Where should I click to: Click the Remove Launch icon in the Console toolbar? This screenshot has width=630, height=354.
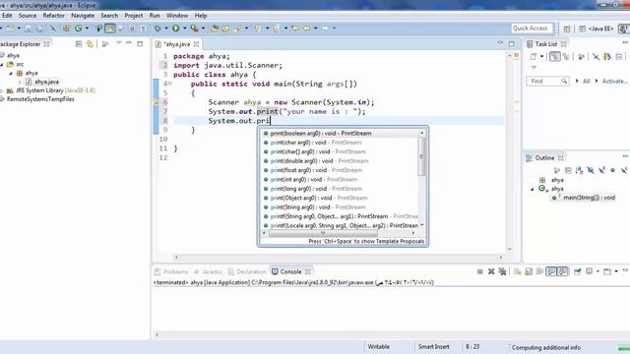(x=491, y=271)
